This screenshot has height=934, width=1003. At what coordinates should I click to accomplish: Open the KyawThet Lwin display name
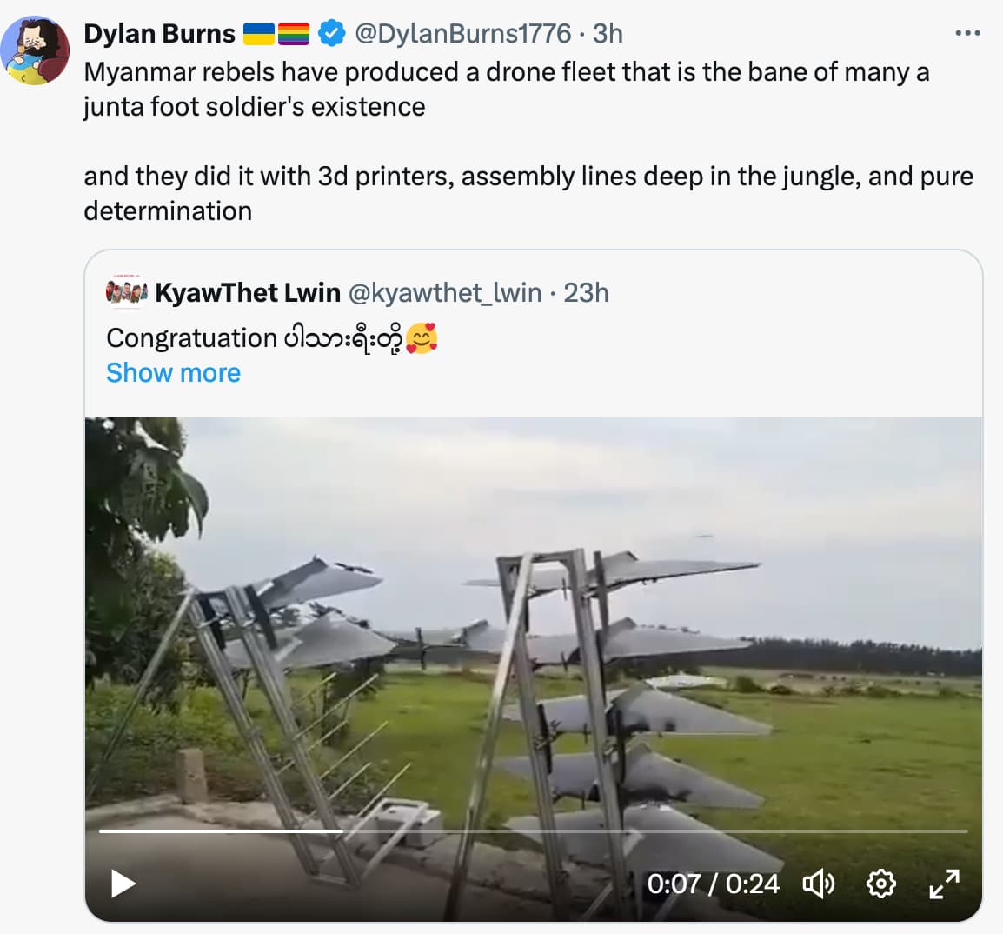pyautogui.click(x=248, y=292)
